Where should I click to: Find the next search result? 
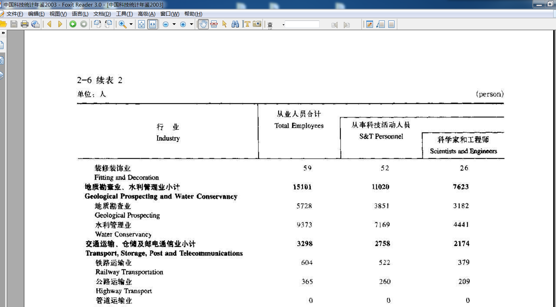coord(347,25)
